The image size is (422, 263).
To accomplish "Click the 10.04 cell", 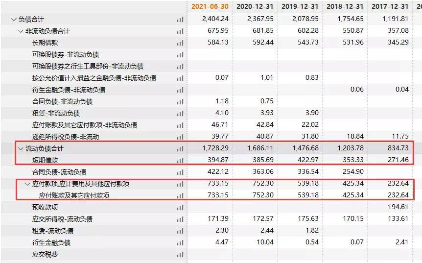I will click(x=265, y=242).
